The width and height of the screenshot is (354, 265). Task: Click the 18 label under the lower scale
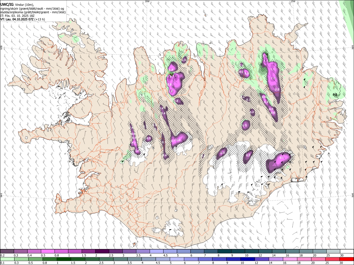tap(299, 263)
